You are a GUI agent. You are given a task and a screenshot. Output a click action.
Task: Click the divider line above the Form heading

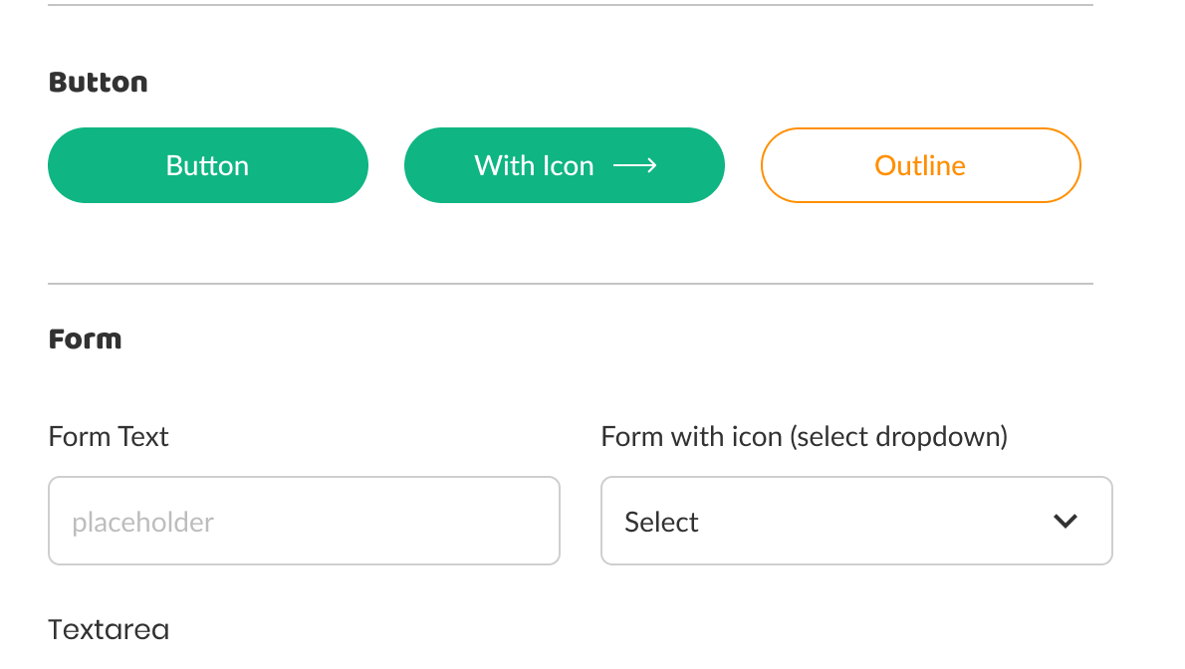point(570,284)
